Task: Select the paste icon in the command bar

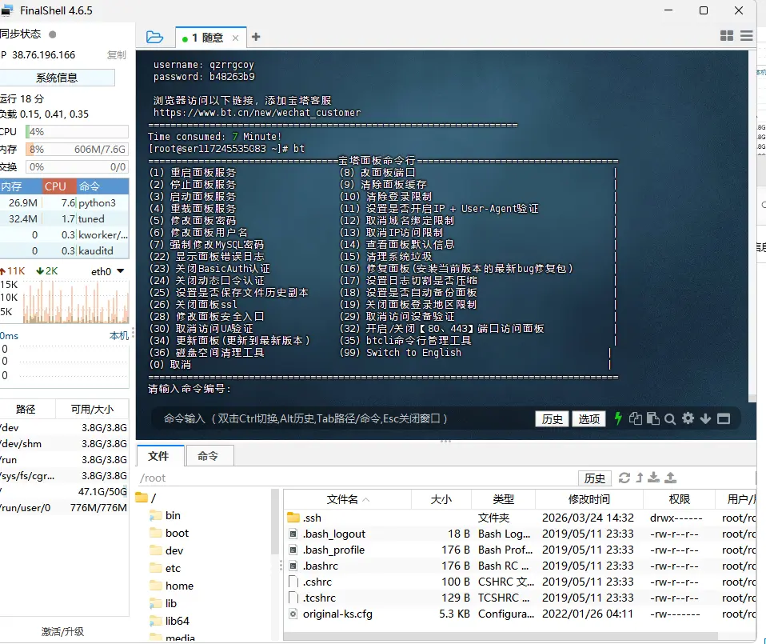Action: point(653,418)
